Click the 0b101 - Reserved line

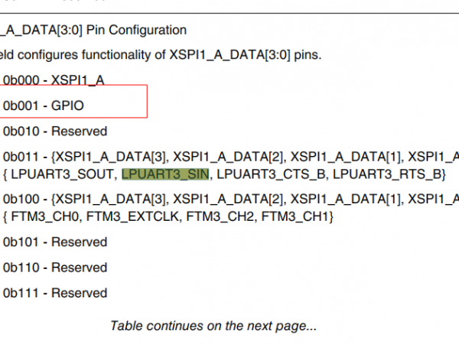pyautogui.click(x=55, y=242)
